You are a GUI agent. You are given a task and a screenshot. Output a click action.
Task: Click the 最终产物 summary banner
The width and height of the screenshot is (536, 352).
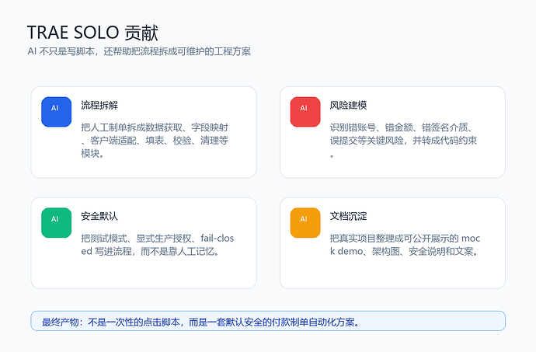[x=268, y=321]
